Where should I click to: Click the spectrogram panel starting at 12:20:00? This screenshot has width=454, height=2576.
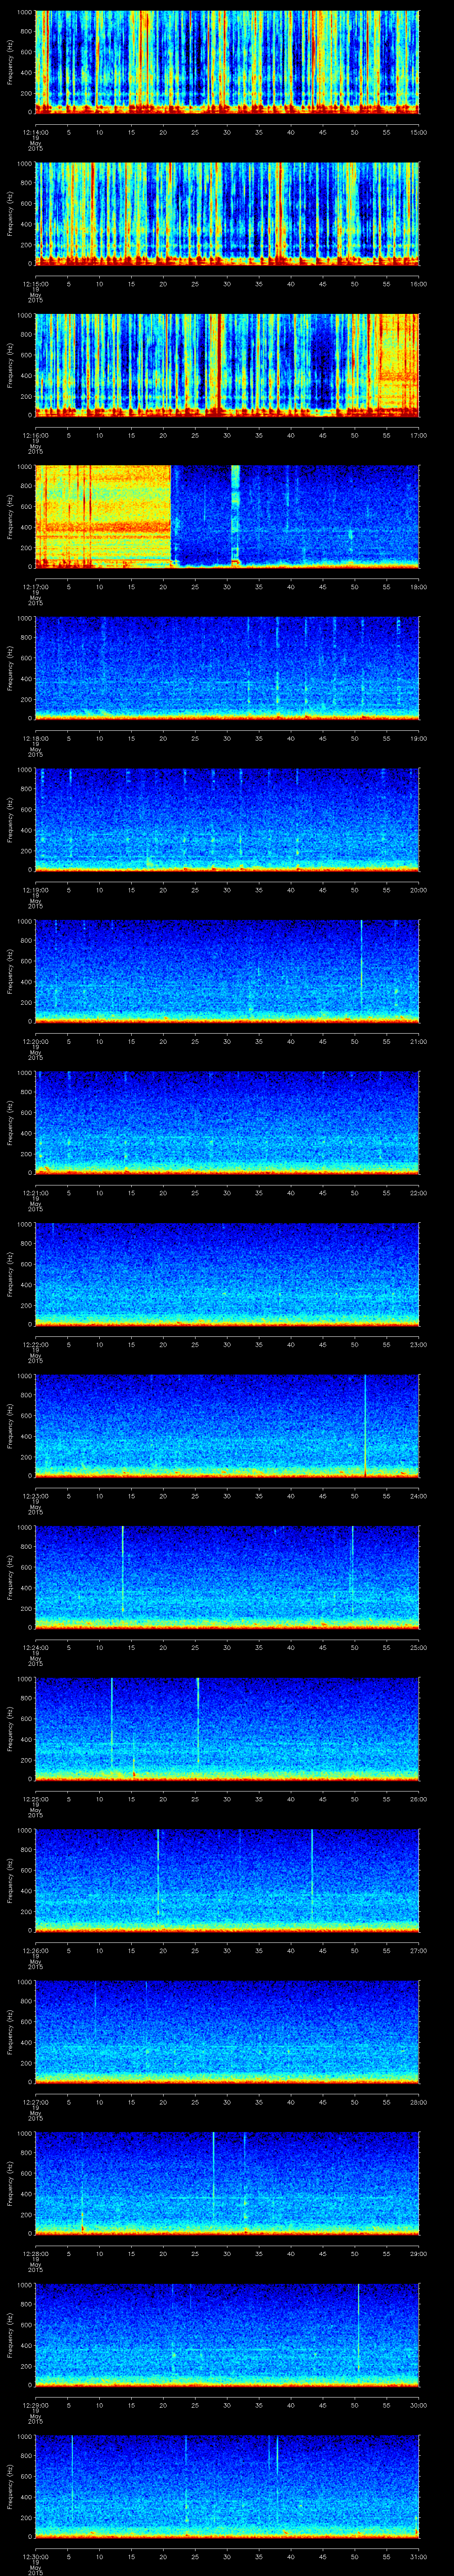point(227,972)
